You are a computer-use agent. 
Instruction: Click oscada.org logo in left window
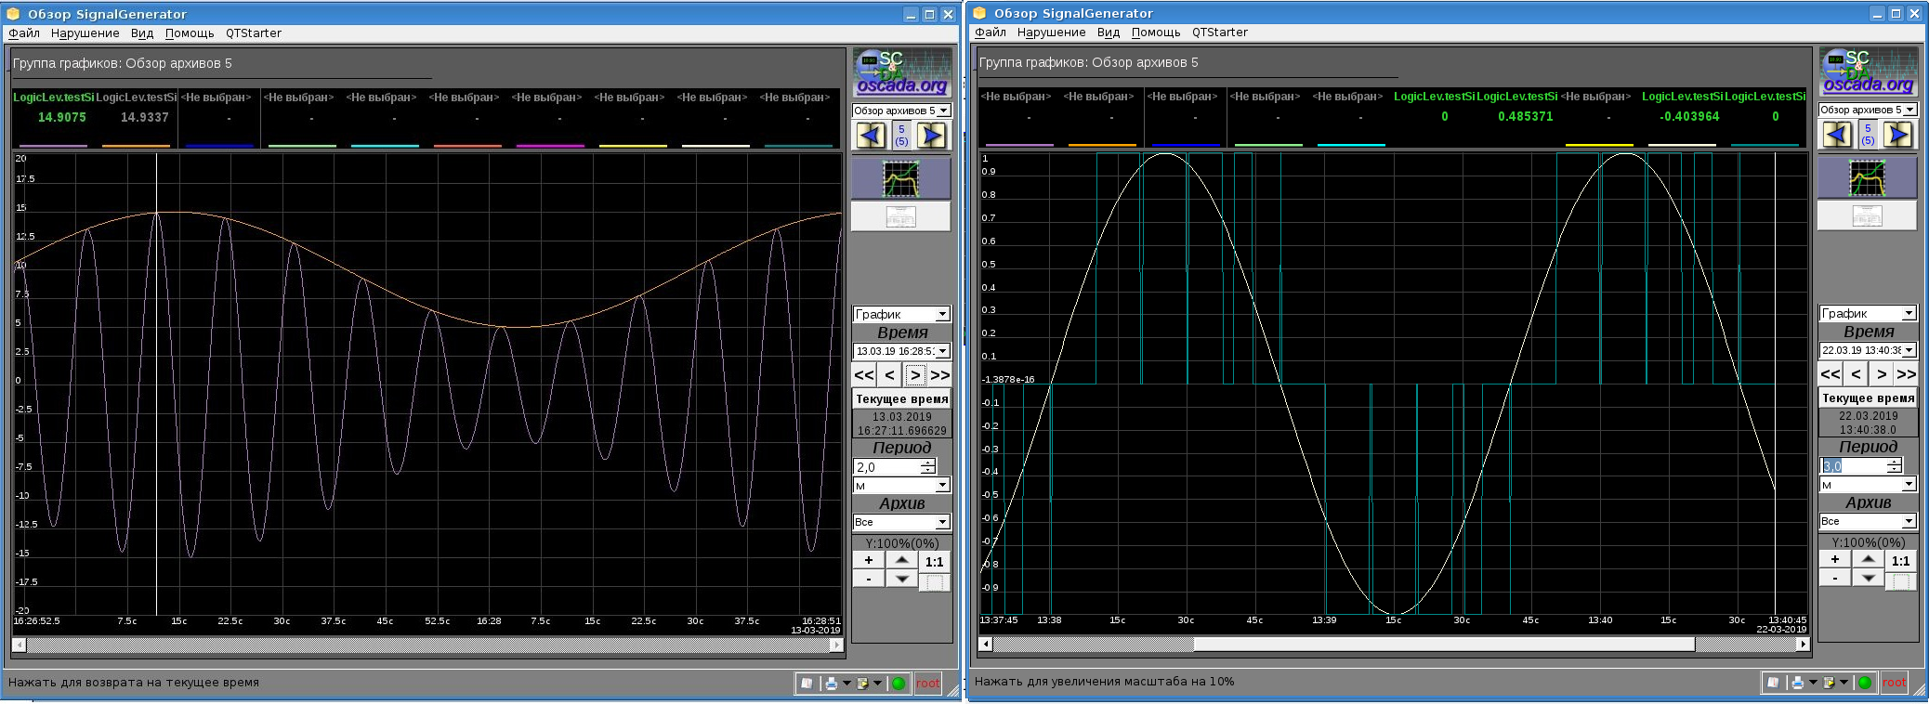(x=901, y=73)
